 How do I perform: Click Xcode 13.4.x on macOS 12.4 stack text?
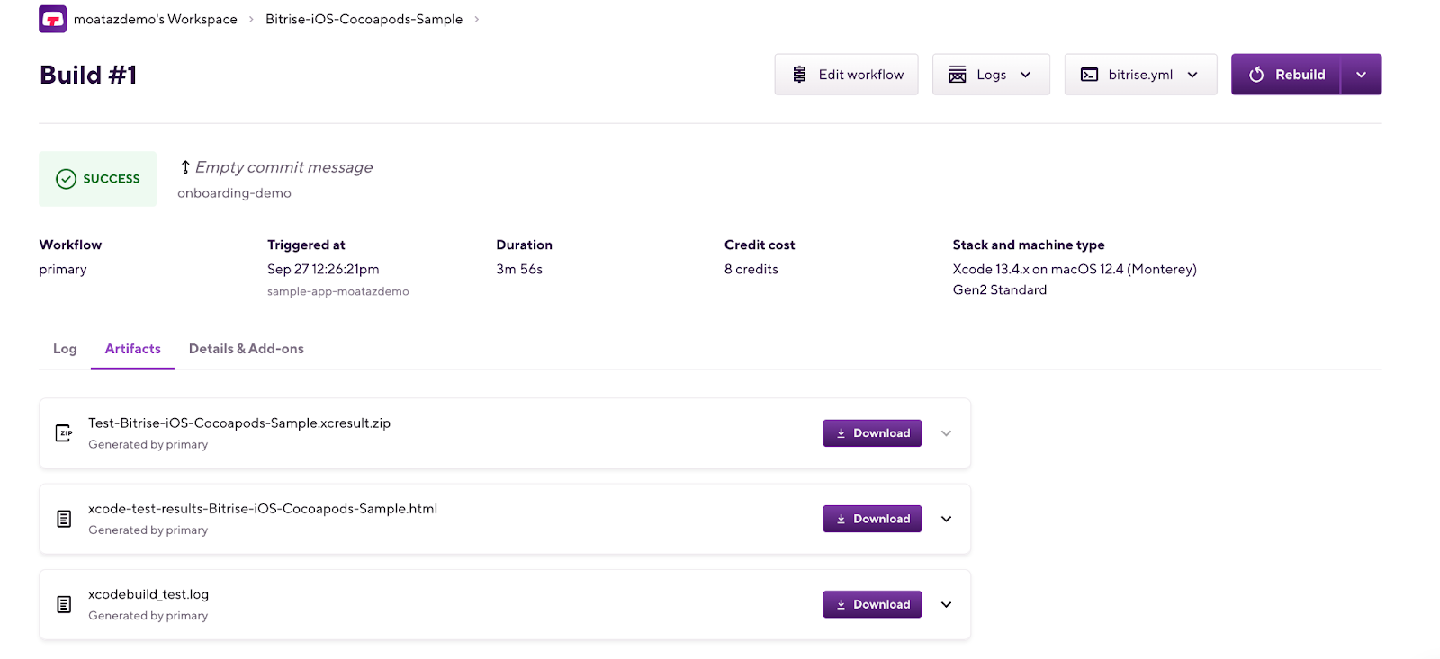[1075, 269]
